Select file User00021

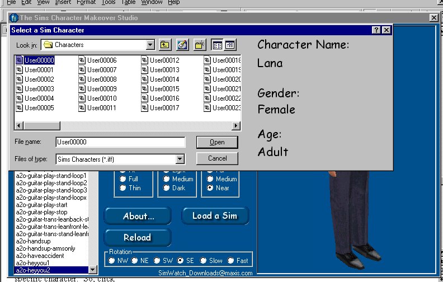coord(223,89)
